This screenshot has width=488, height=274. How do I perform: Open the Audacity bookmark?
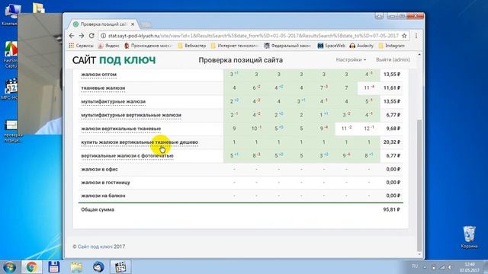pos(361,46)
